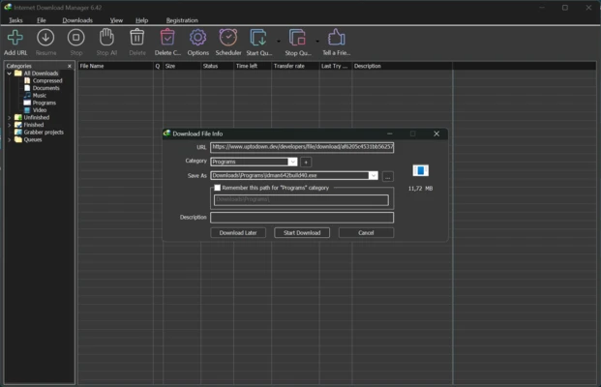This screenshot has height=387, width=601.
Task: Click the Download Later button
Action: pos(238,232)
